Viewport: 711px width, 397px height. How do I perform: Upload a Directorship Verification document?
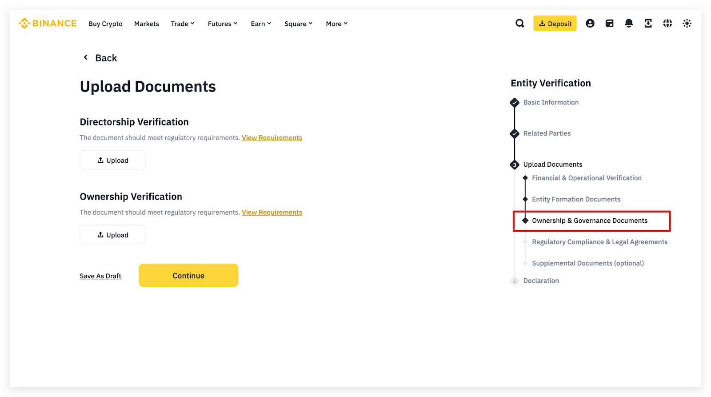coord(112,160)
